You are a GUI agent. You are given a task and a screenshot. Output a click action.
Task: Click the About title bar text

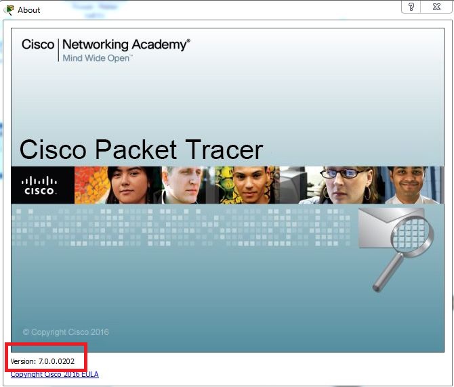(x=28, y=10)
